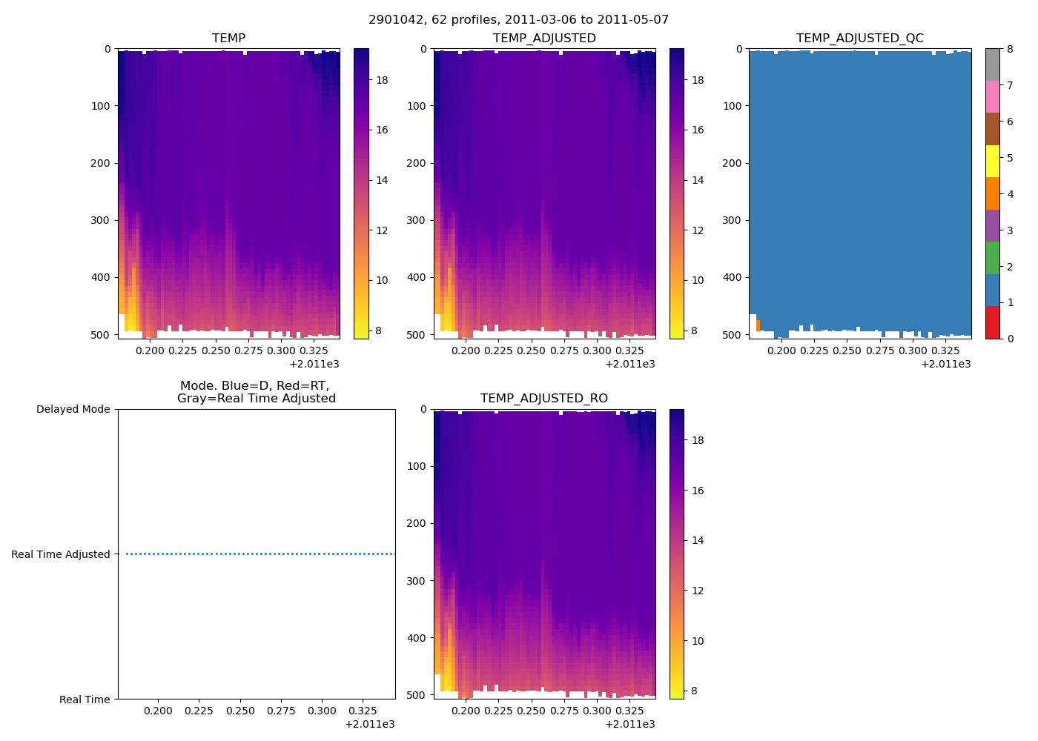Click the pink segment of QC colorbar

click(x=992, y=96)
